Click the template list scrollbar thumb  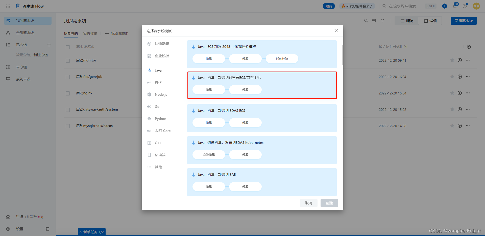pyautogui.click(x=343, y=55)
